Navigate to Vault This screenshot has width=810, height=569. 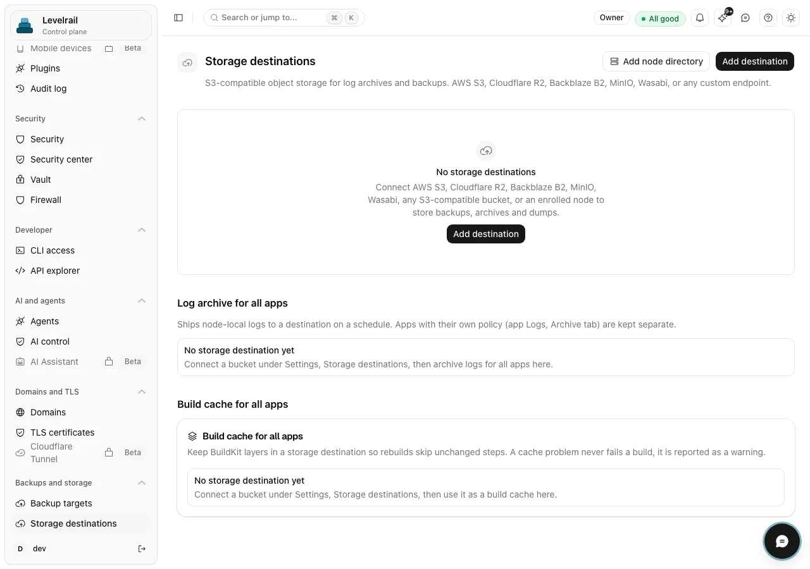(x=81, y=180)
